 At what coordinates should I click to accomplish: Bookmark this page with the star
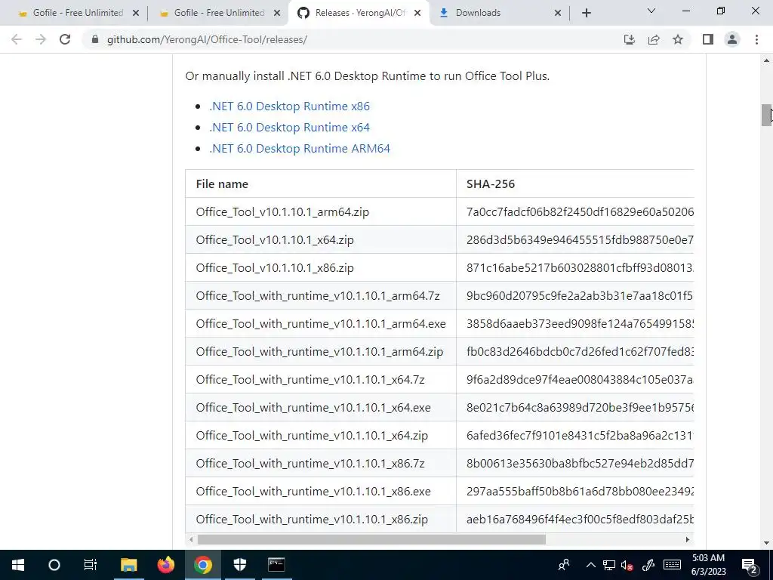click(678, 39)
